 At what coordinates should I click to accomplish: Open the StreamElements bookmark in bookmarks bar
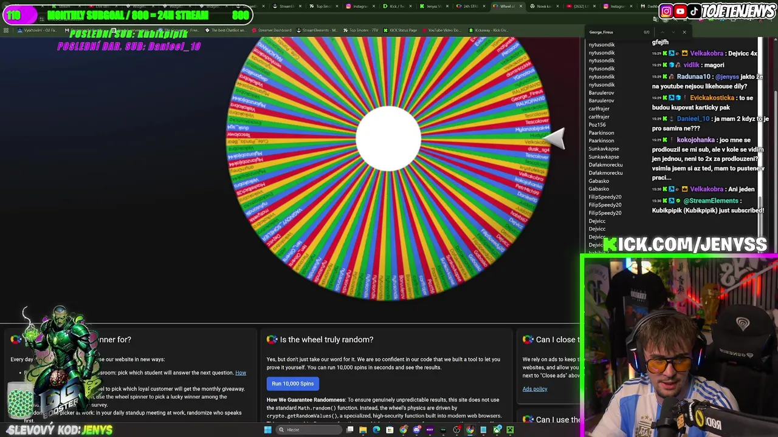pyautogui.click(x=316, y=30)
